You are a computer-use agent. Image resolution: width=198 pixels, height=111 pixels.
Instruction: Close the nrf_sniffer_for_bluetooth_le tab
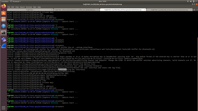[98, 10]
